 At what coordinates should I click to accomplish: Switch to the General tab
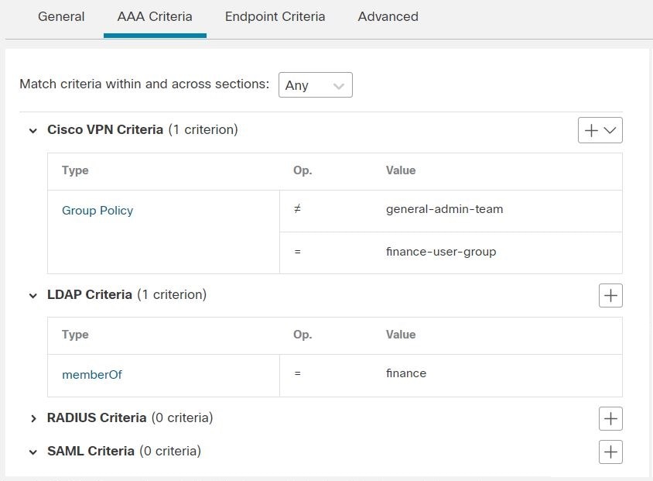(61, 17)
